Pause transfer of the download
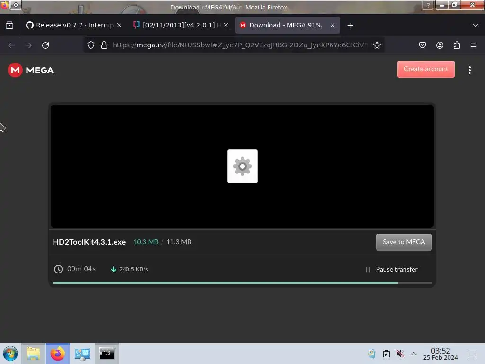Screen dimensions: 485x364 391,269
